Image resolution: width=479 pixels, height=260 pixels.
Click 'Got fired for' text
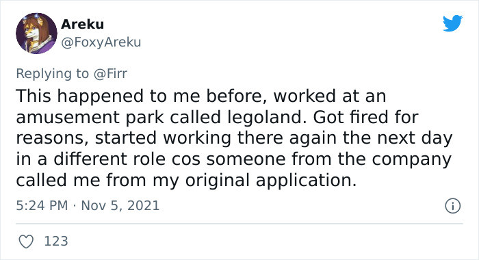365,117
